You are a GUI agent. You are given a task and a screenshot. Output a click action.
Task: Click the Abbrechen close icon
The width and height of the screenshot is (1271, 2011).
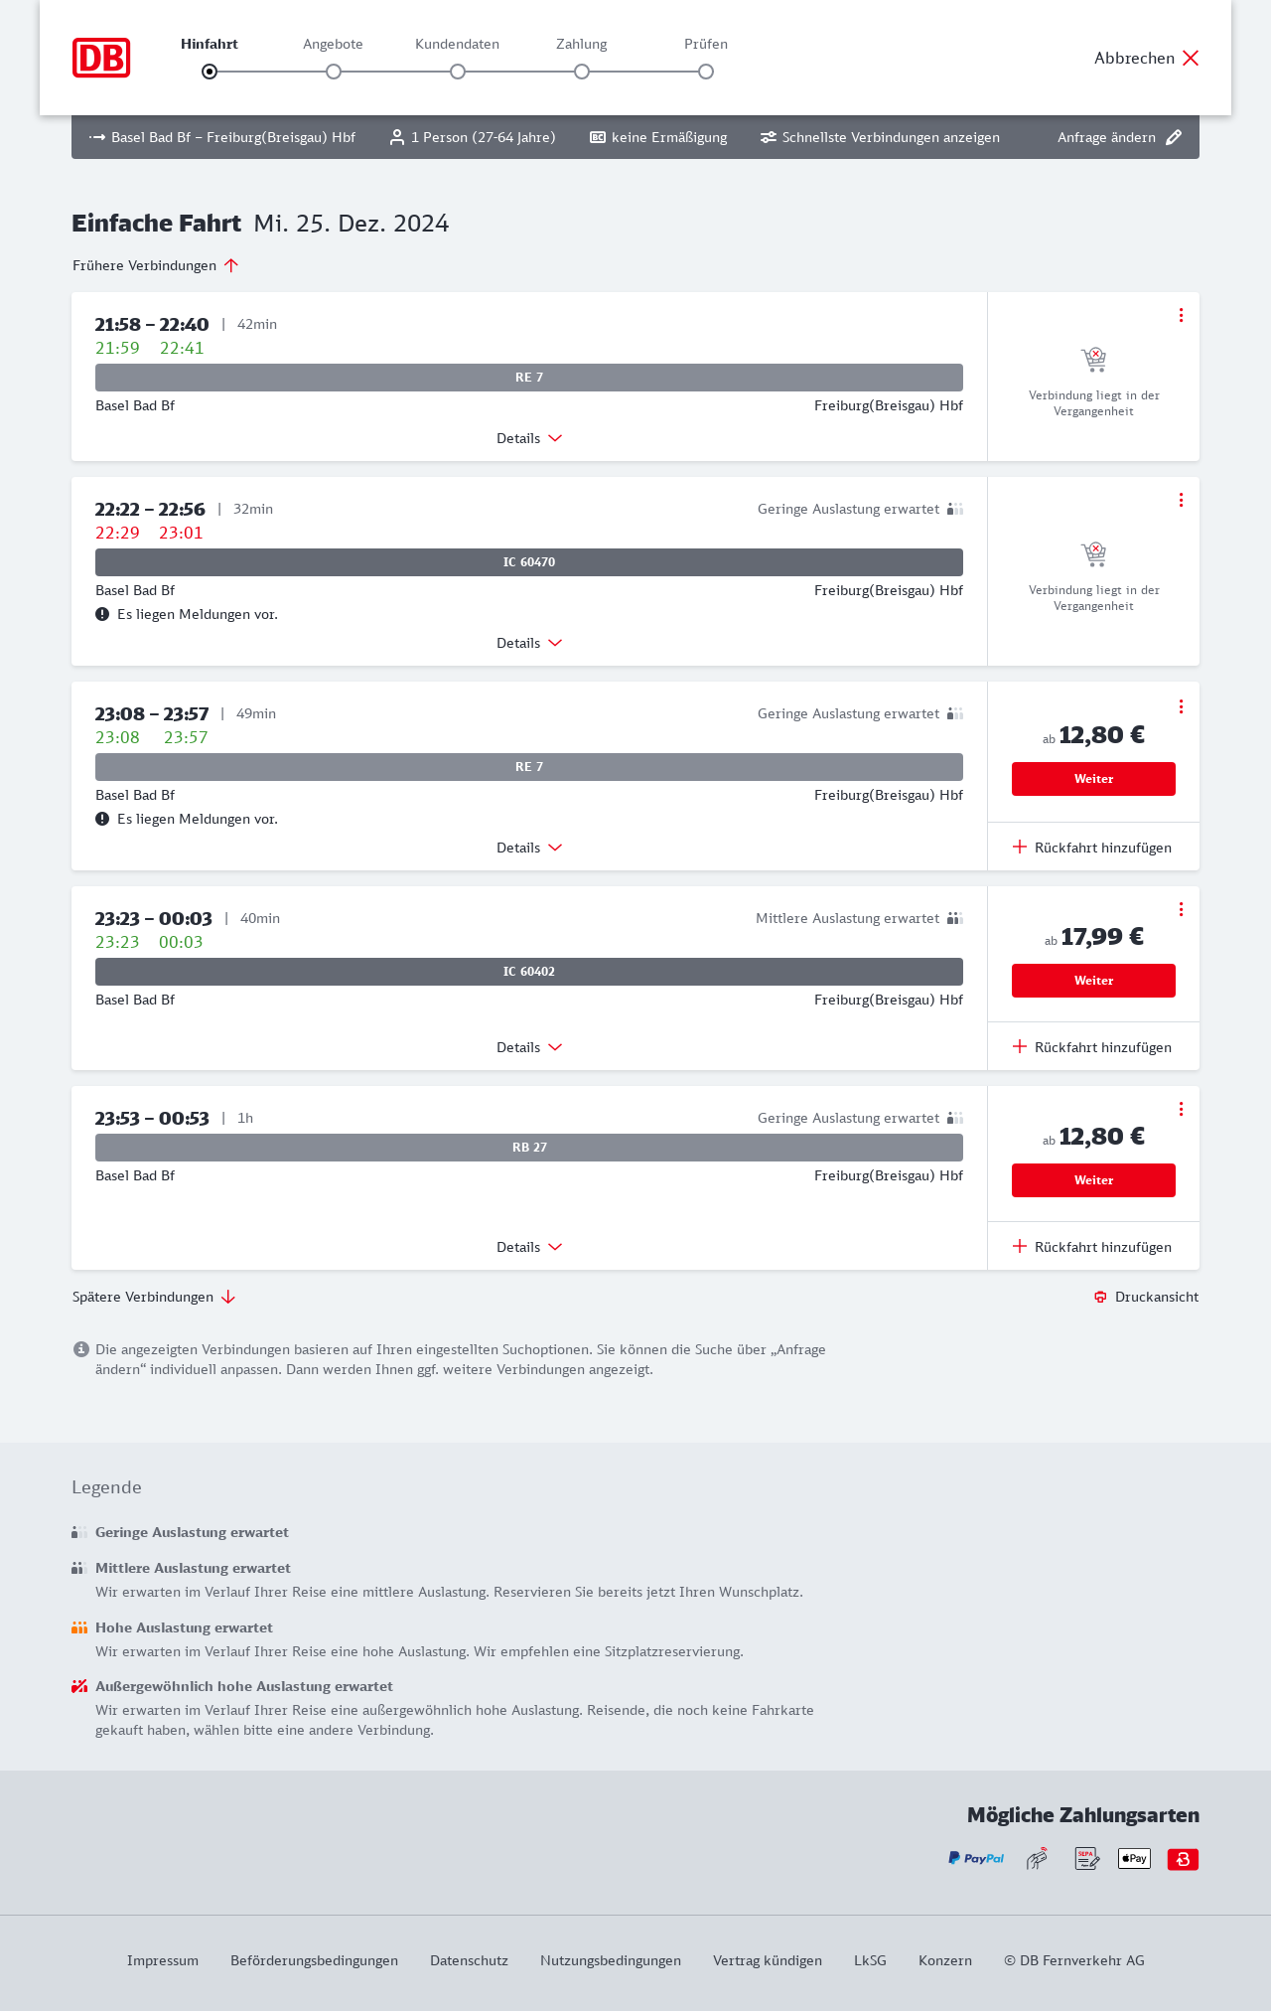(x=1191, y=58)
